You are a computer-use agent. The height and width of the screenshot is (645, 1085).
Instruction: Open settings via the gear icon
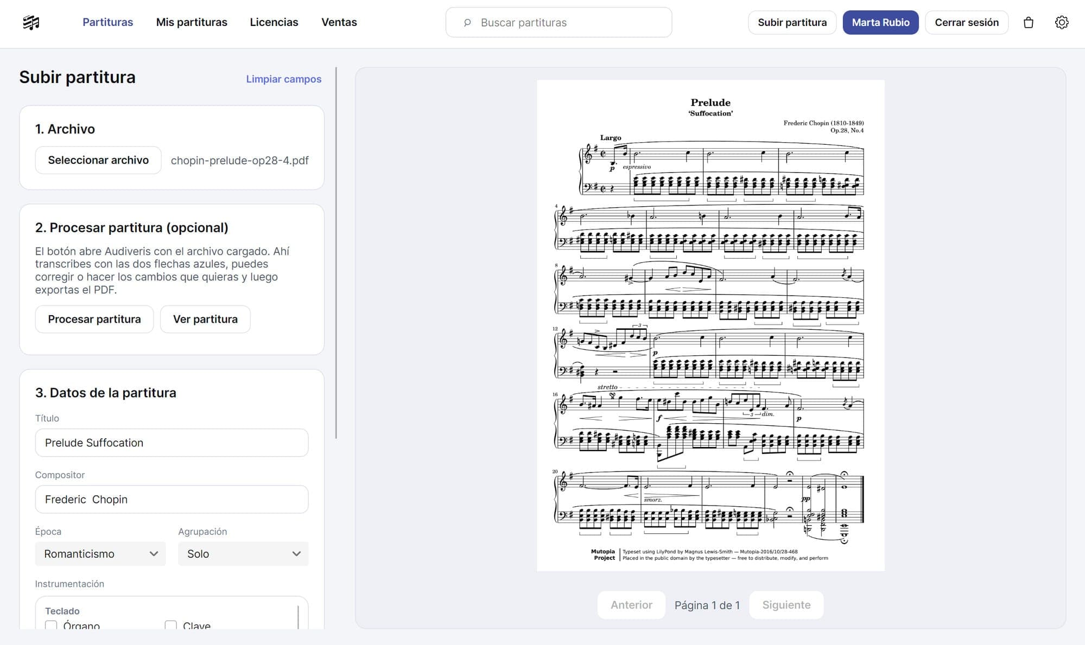[x=1062, y=22]
